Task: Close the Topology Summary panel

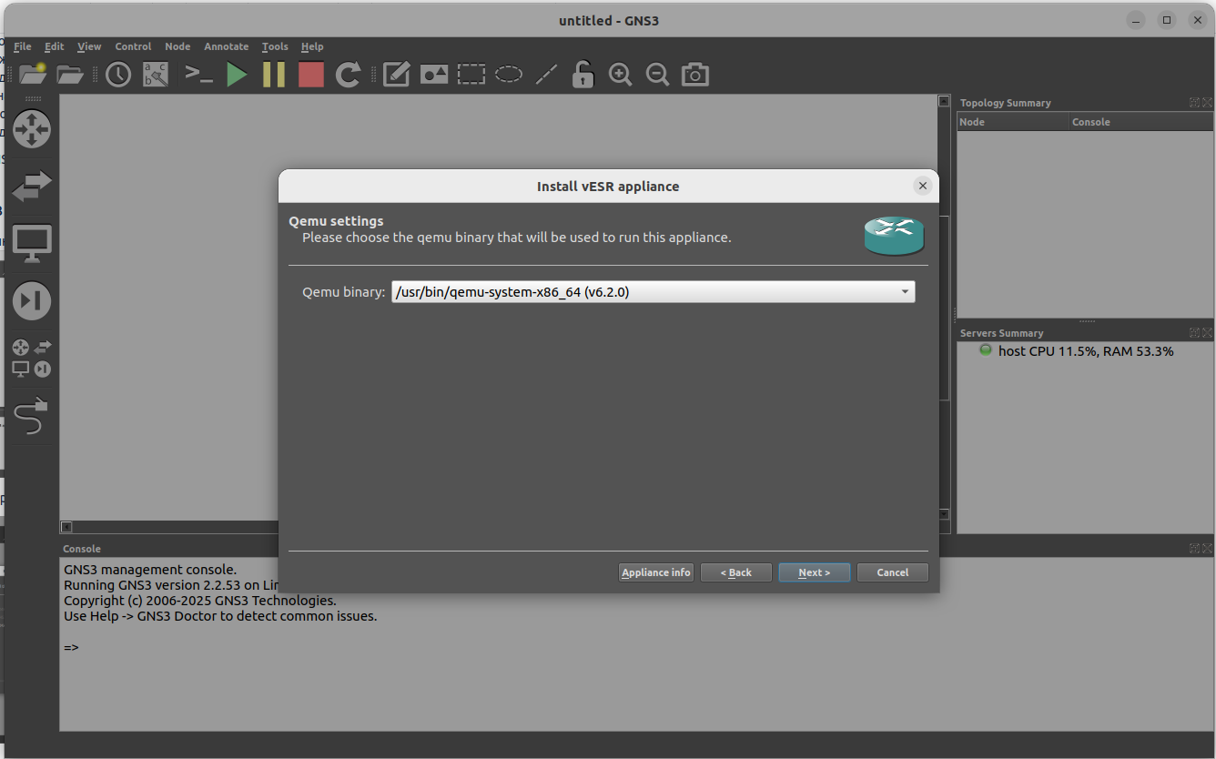Action: pyautogui.click(x=1207, y=103)
